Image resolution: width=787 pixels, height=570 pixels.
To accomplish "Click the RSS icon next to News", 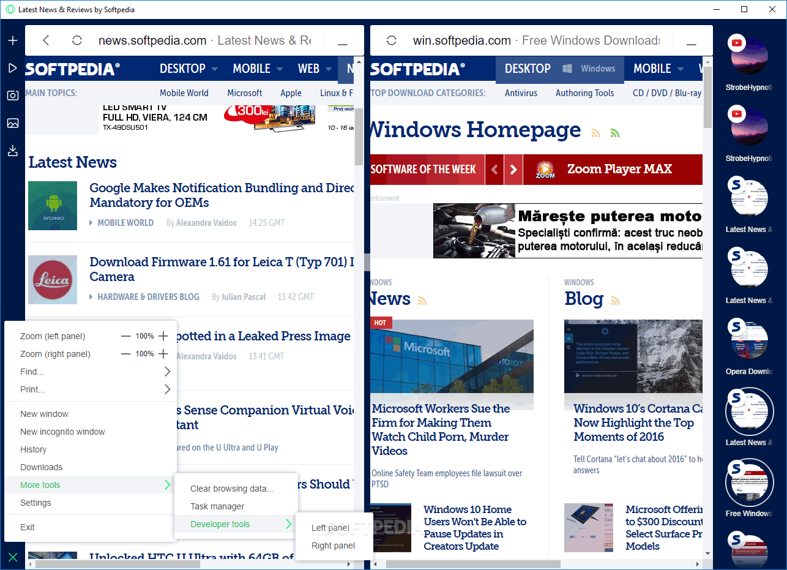I will click(x=422, y=301).
